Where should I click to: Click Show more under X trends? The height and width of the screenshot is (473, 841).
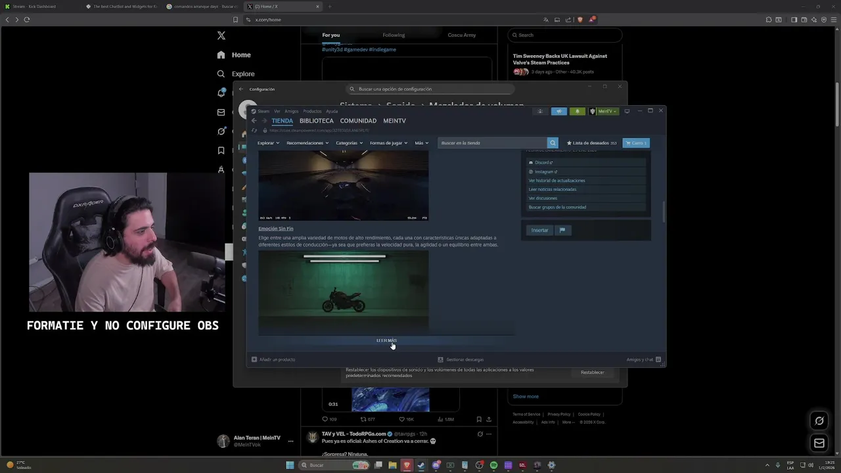pos(526,396)
